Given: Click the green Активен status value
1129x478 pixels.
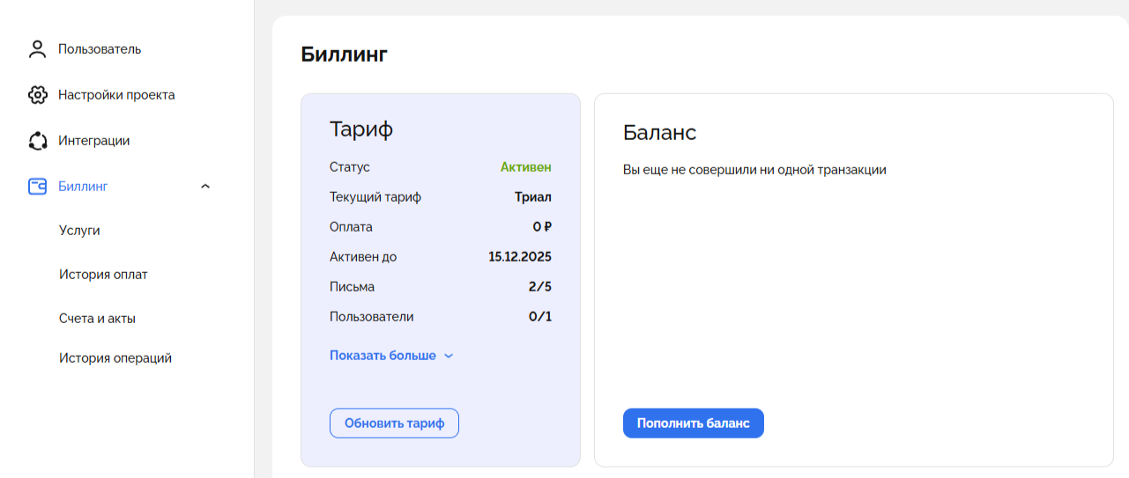Looking at the screenshot, I should click(525, 167).
